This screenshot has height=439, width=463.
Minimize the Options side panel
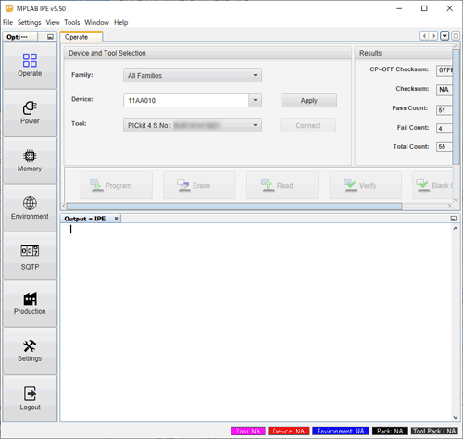tap(50, 37)
